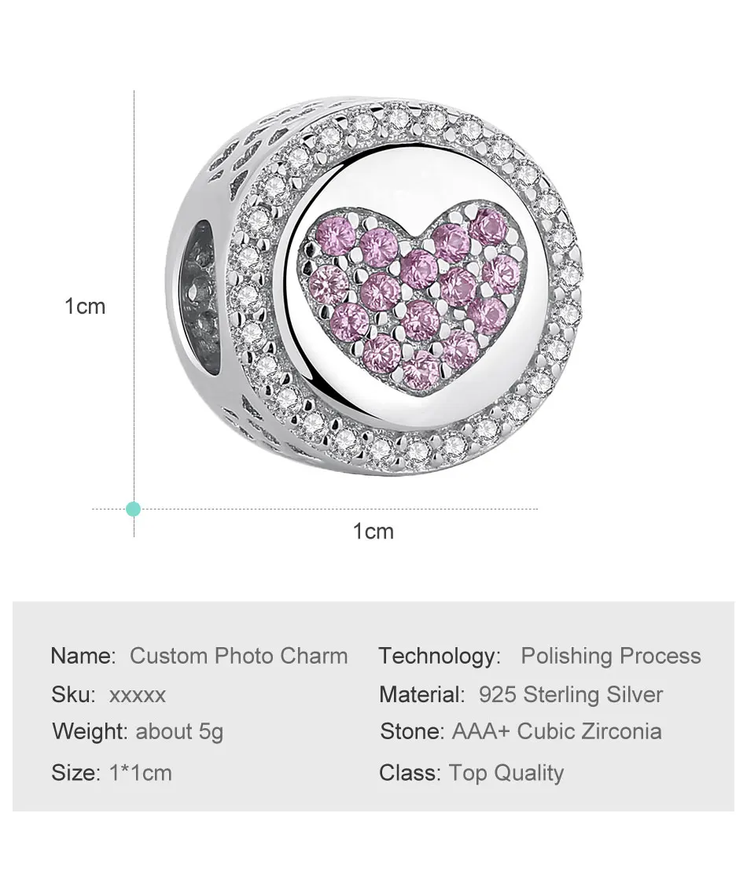Select the "Material:" label
Screen dimensions: 747x872
click(422, 695)
